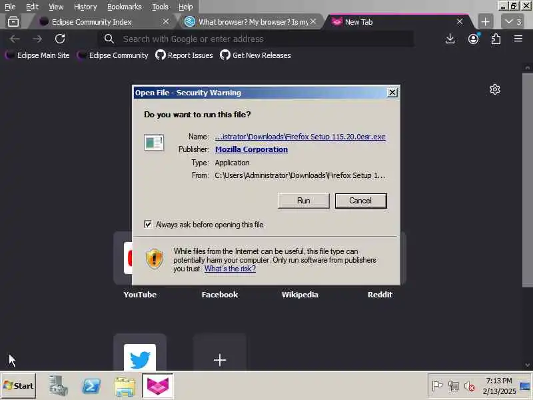Screen dimensions: 533x400
Task: Open the account profile icon
Action: (474, 39)
